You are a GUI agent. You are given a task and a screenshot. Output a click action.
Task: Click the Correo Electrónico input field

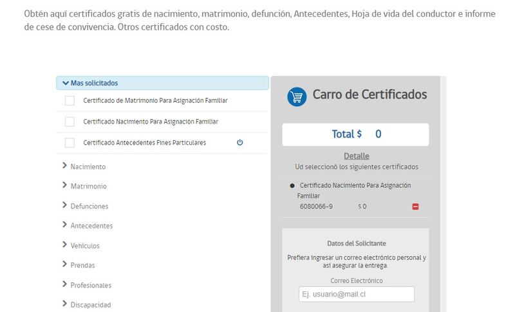coord(357,294)
